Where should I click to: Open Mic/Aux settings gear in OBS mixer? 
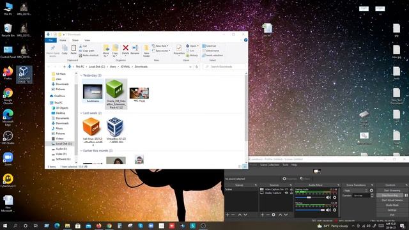tap(335, 210)
